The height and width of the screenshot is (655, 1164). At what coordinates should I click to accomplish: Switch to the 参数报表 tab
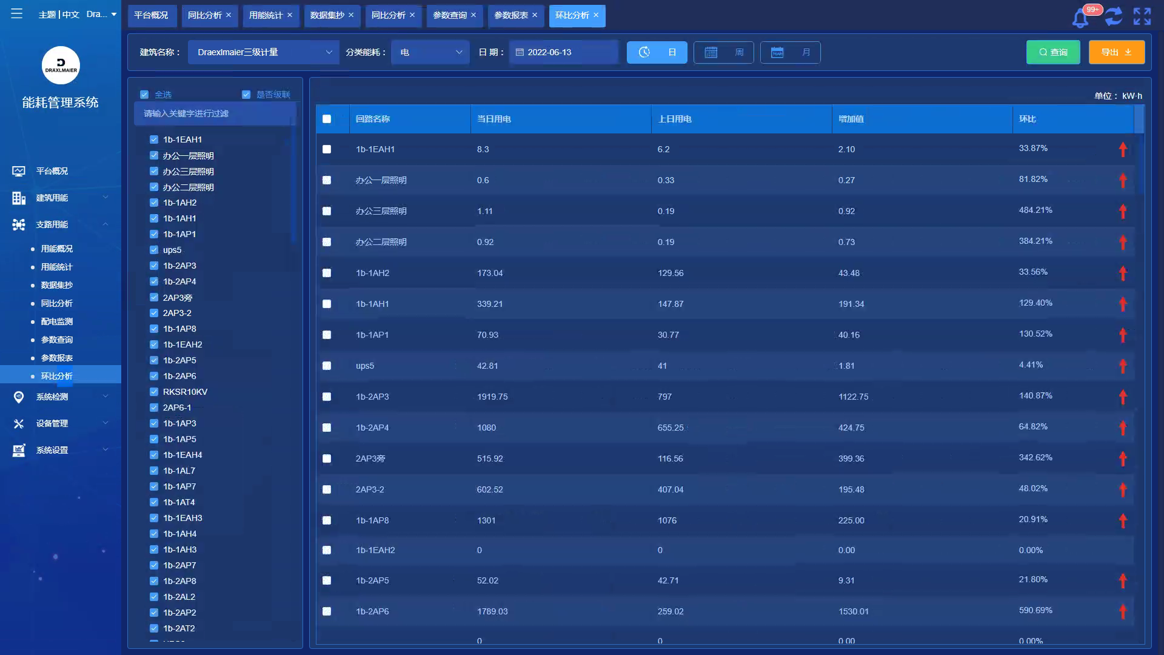click(510, 15)
